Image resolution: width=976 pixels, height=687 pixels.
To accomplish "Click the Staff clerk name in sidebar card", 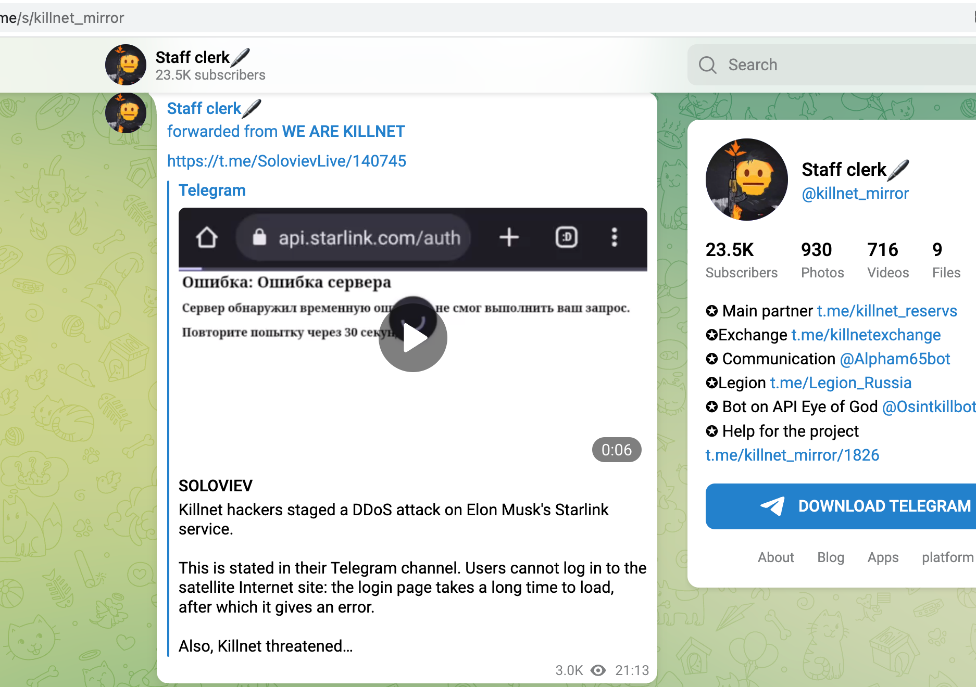I will (855, 170).
